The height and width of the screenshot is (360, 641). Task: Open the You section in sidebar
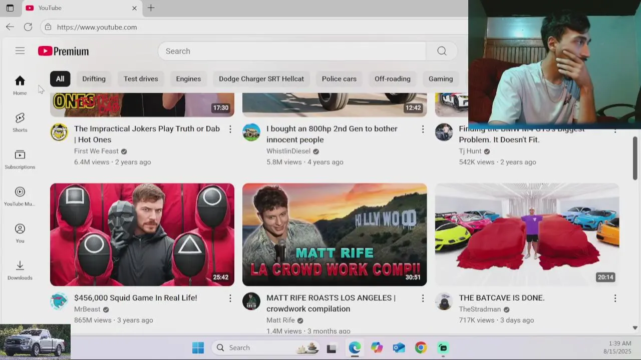(20, 233)
